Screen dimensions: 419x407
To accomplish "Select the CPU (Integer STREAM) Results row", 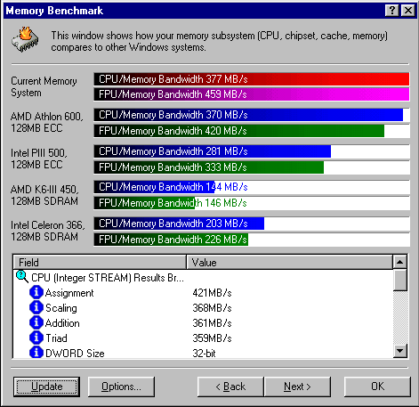I will (x=203, y=278).
